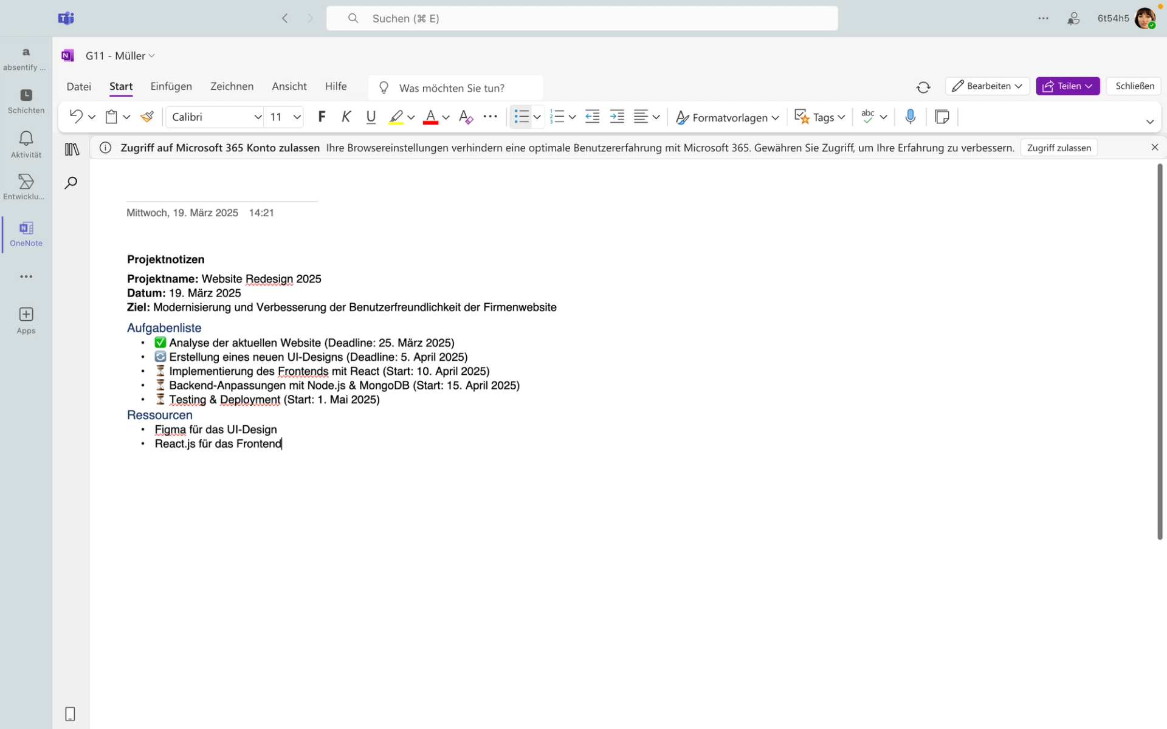
Task: Switch to the Einfügen tab
Action: point(171,86)
